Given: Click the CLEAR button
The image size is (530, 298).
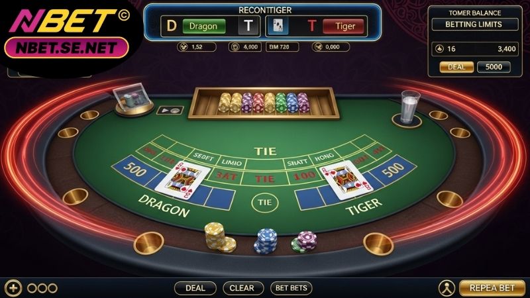Looking at the screenshot, I should [243, 288].
